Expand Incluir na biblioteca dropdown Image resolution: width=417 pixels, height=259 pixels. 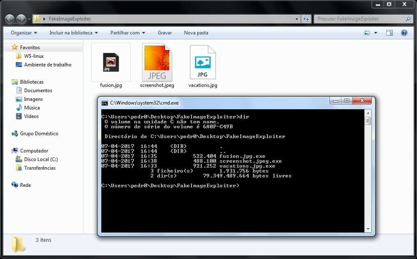coord(74,33)
